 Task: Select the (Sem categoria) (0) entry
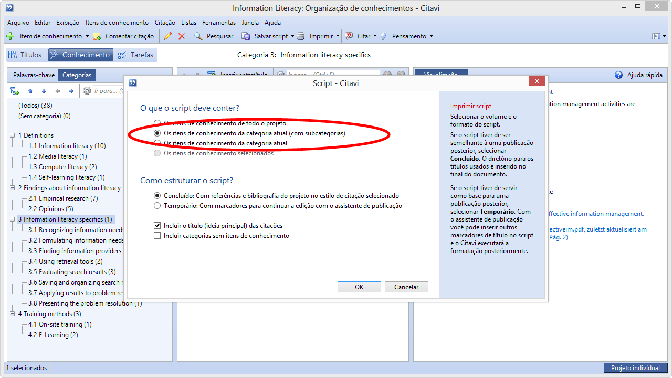[x=45, y=116]
